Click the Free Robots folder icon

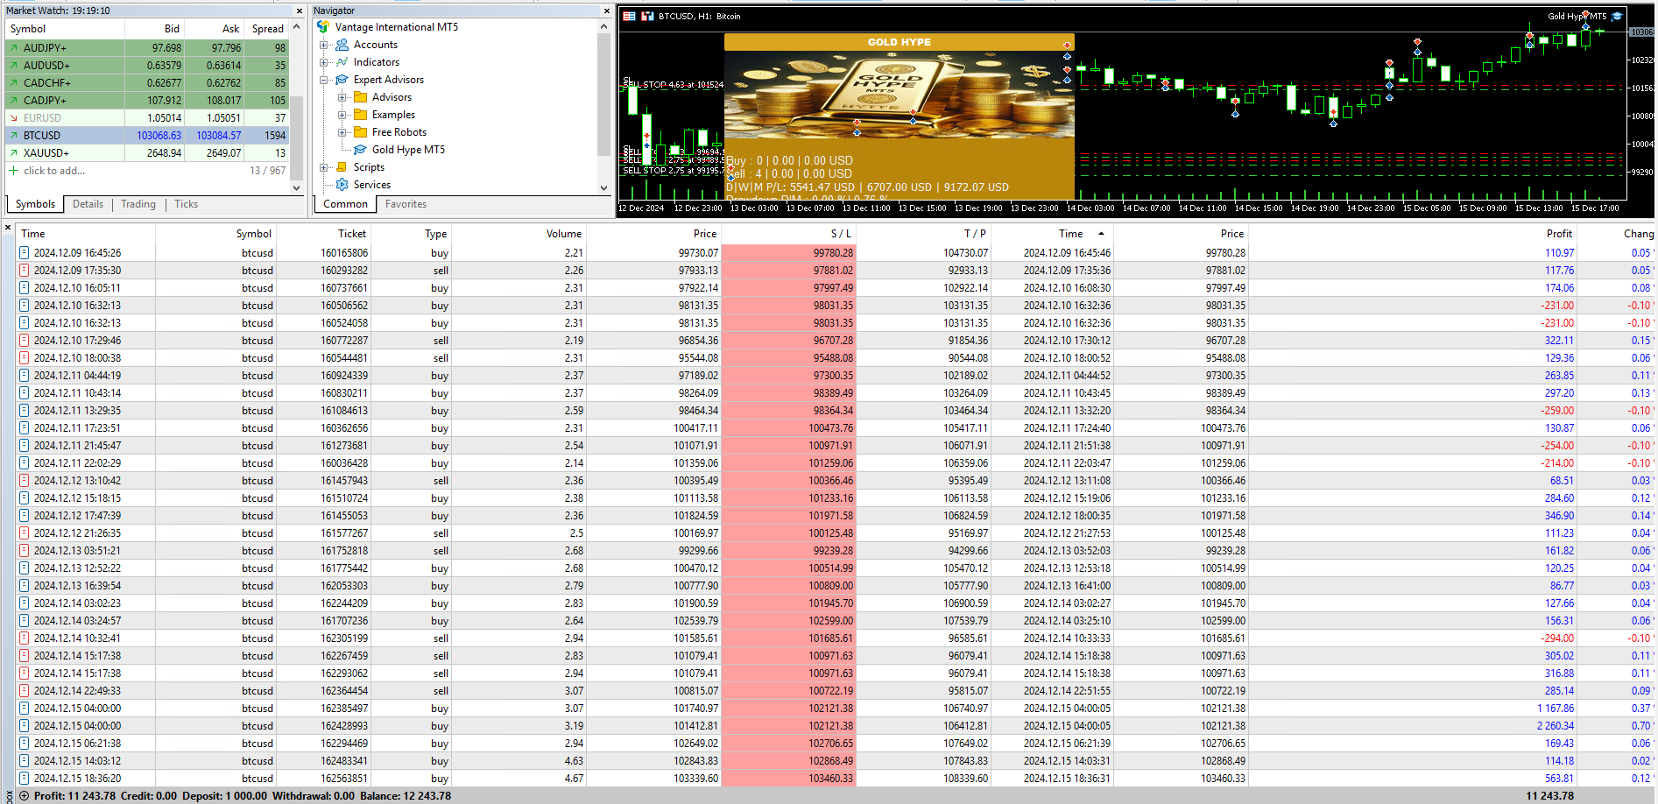click(360, 132)
